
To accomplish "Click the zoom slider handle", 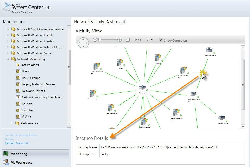I will pyautogui.click(x=100, y=40).
